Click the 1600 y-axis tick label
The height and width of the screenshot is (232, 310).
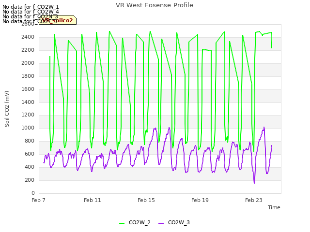(28, 89)
